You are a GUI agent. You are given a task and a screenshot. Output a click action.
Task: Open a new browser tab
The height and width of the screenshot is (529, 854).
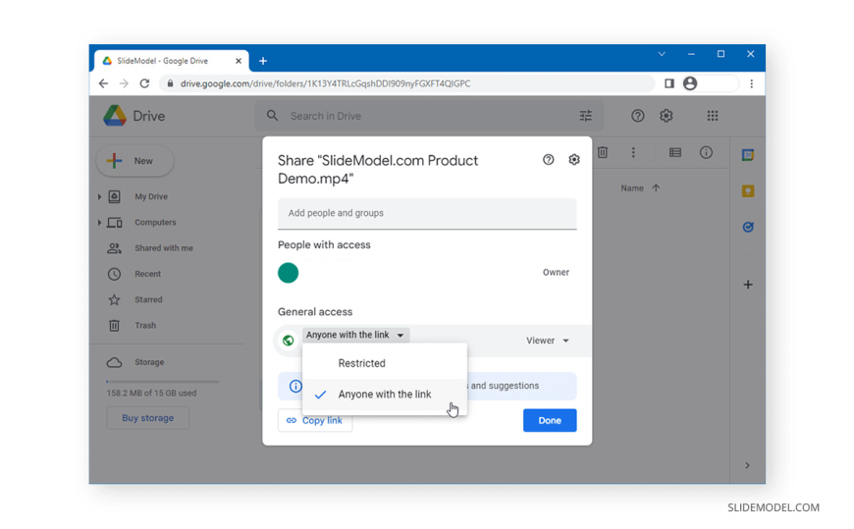pyautogui.click(x=263, y=61)
